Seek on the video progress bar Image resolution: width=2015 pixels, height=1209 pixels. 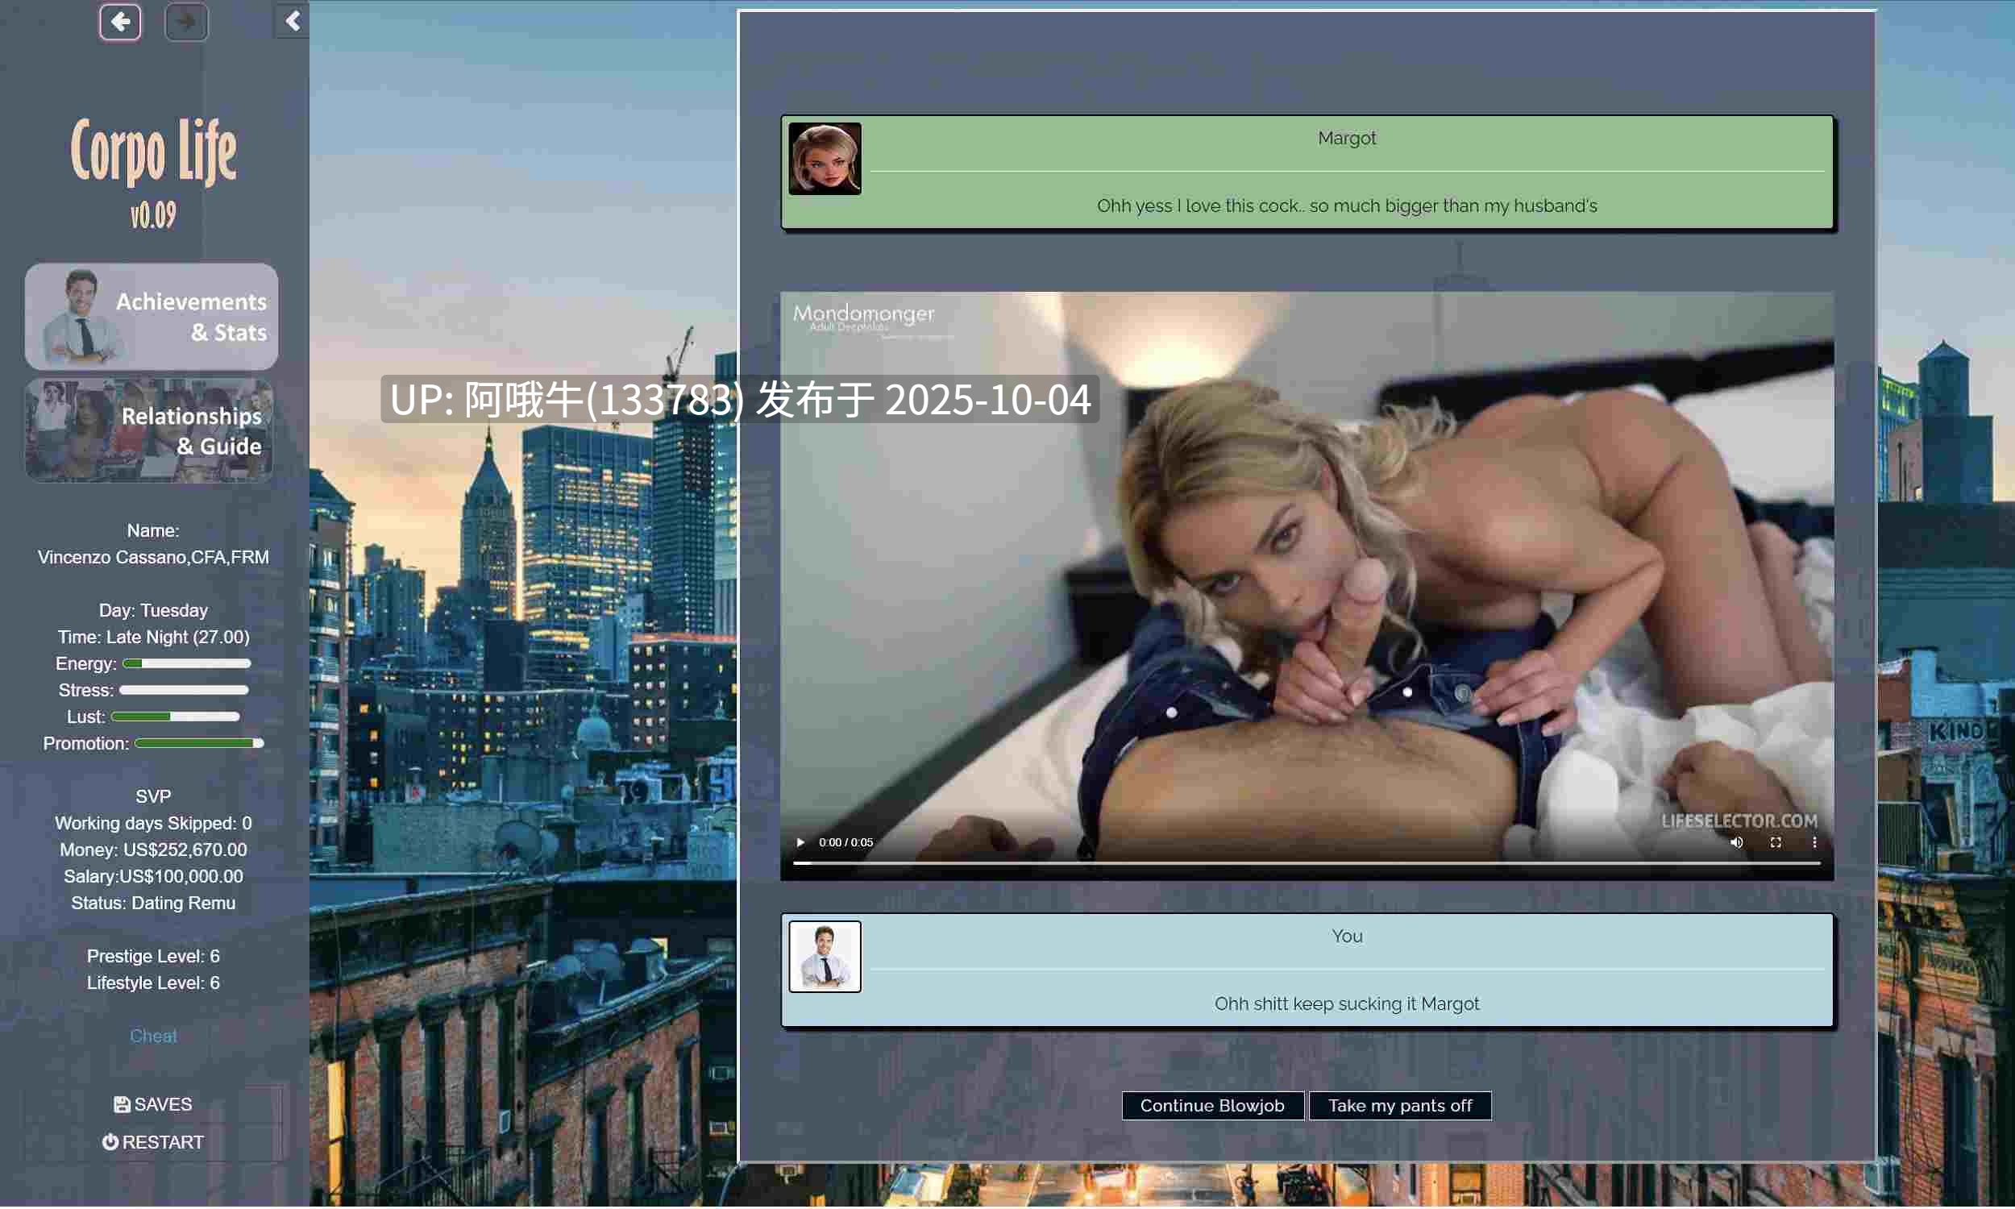click(x=1307, y=862)
